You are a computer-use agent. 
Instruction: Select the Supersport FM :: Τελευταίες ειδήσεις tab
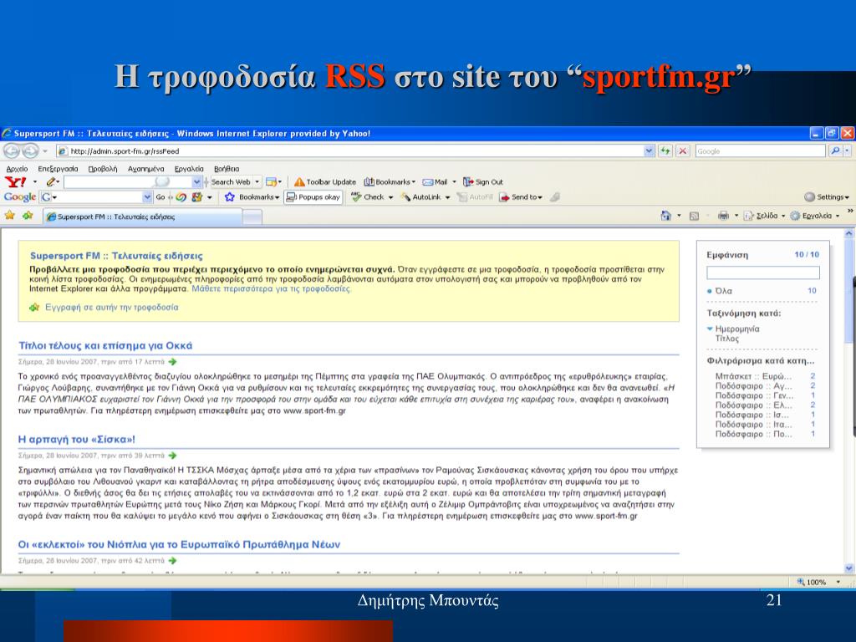click(x=142, y=217)
